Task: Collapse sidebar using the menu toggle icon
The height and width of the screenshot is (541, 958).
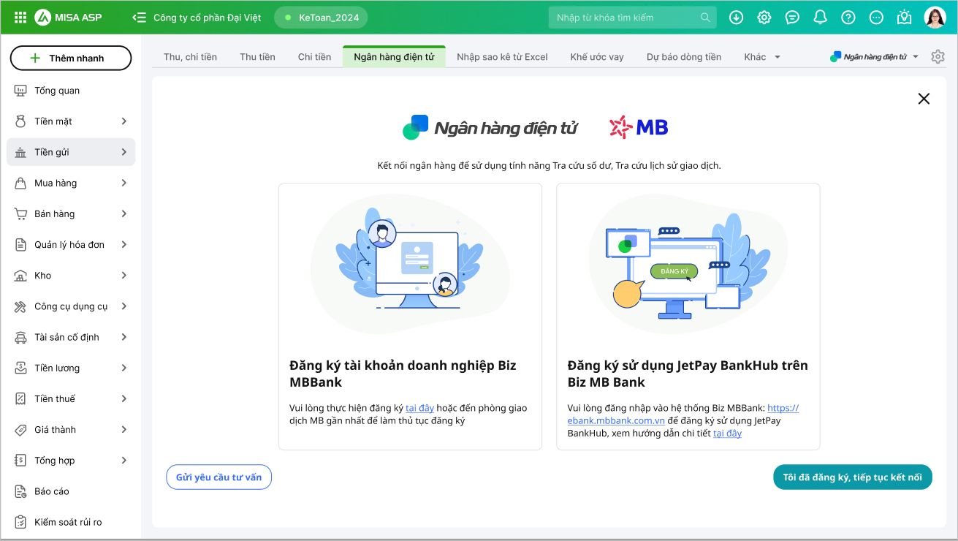Action: tap(139, 18)
